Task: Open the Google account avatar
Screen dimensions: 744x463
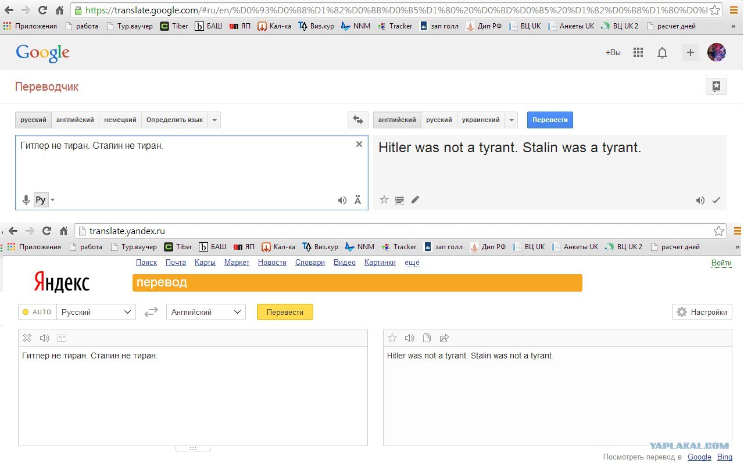Action: (x=717, y=52)
